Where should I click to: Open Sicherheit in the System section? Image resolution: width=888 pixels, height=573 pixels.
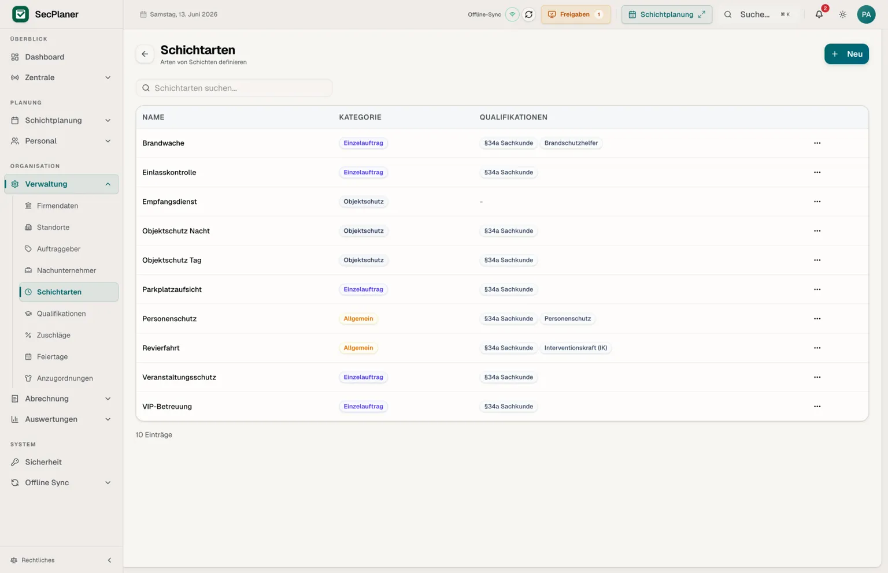click(x=61, y=462)
